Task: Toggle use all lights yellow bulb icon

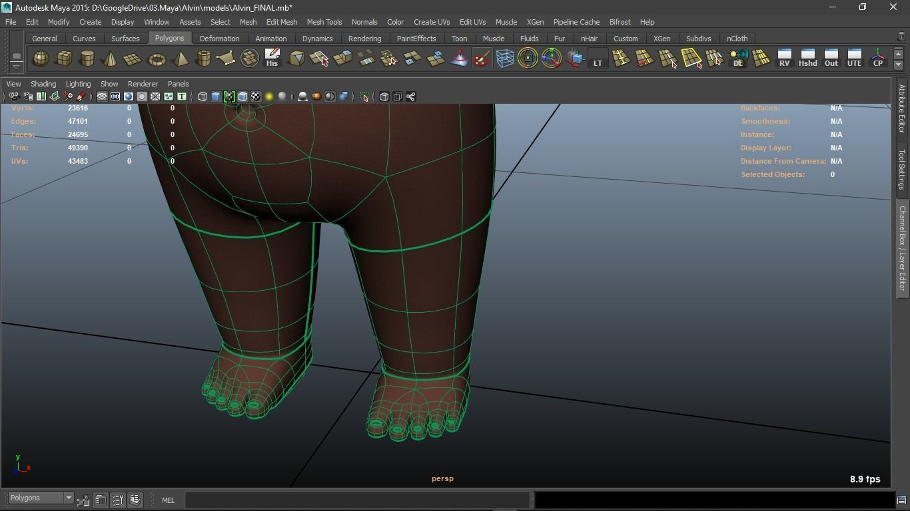Action: click(269, 97)
